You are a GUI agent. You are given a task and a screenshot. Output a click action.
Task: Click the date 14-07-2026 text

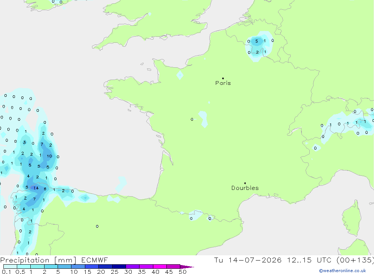(255, 260)
